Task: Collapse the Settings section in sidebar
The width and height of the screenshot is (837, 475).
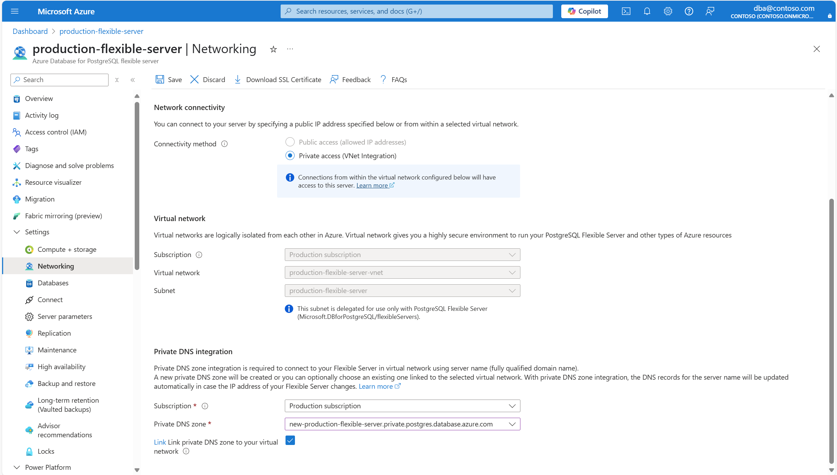Action: click(x=16, y=232)
